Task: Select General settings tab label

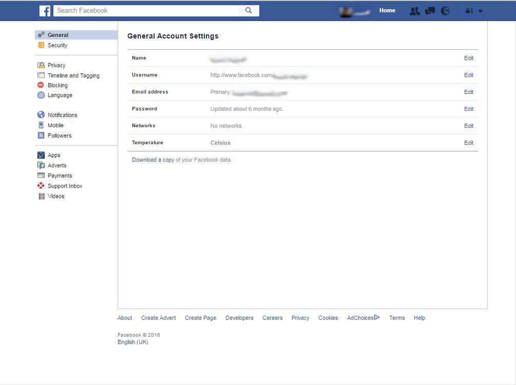Action: tap(58, 35)
